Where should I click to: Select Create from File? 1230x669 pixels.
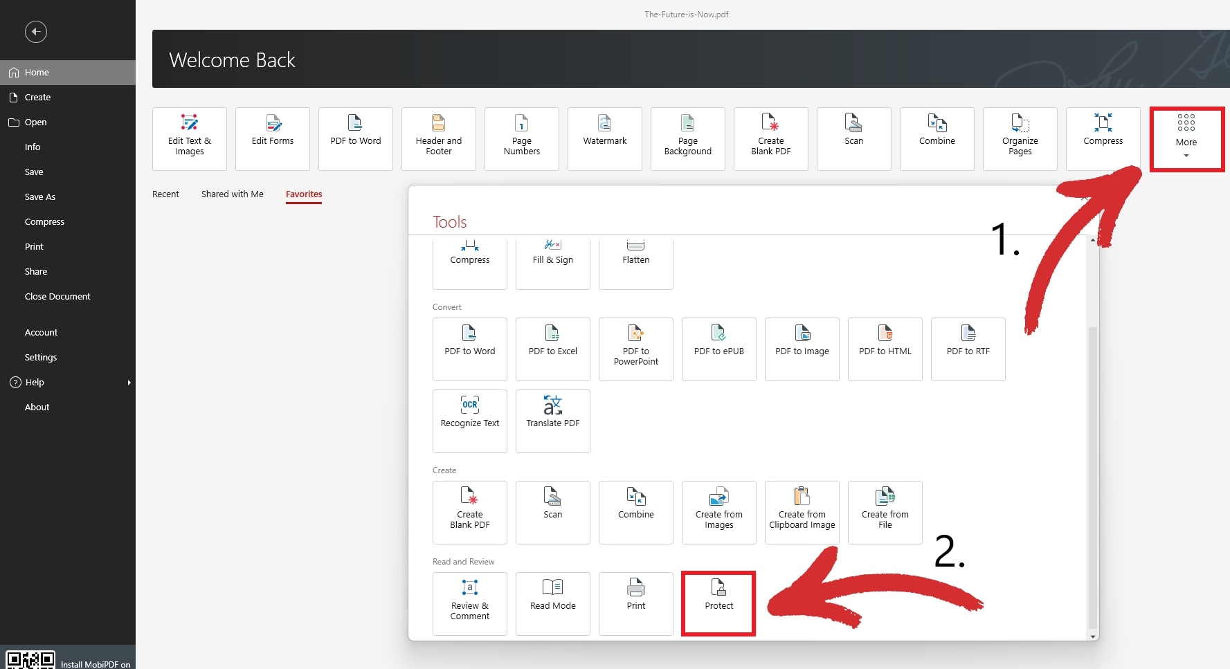point(885,513)
